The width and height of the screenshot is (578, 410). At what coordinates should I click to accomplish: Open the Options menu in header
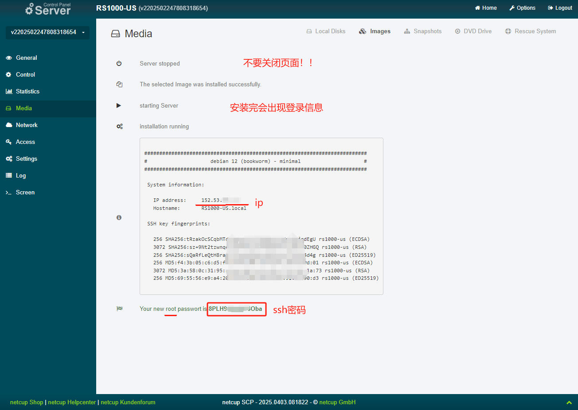pos(522,8)
